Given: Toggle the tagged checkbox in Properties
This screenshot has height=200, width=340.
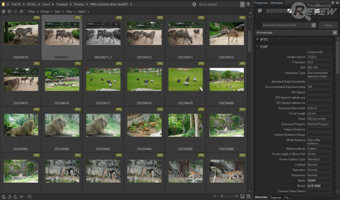Looking at the screenshot, I should click(x=260, y=11).
